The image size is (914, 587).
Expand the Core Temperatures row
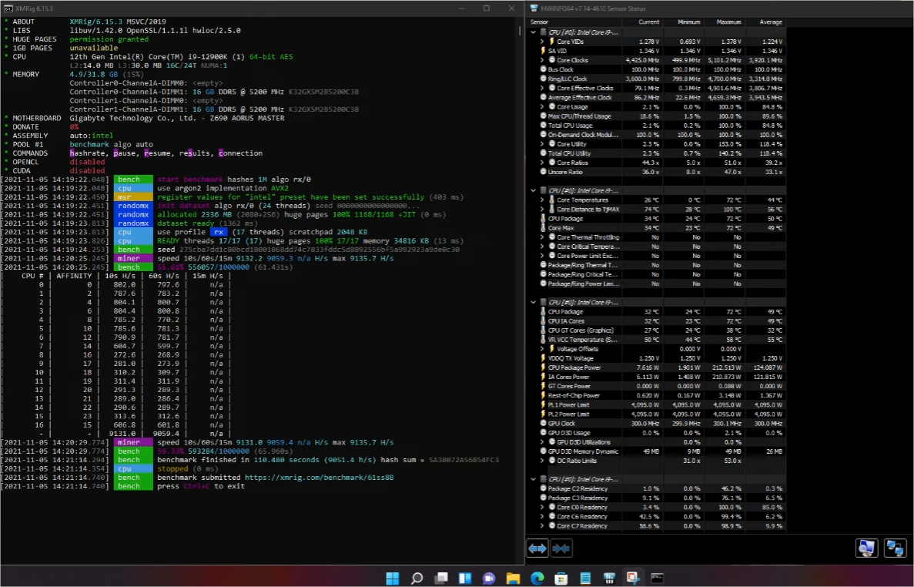pos(542,200)
